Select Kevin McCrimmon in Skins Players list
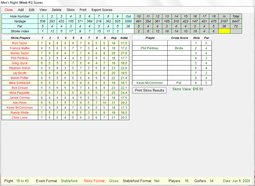 click(20, 107)
